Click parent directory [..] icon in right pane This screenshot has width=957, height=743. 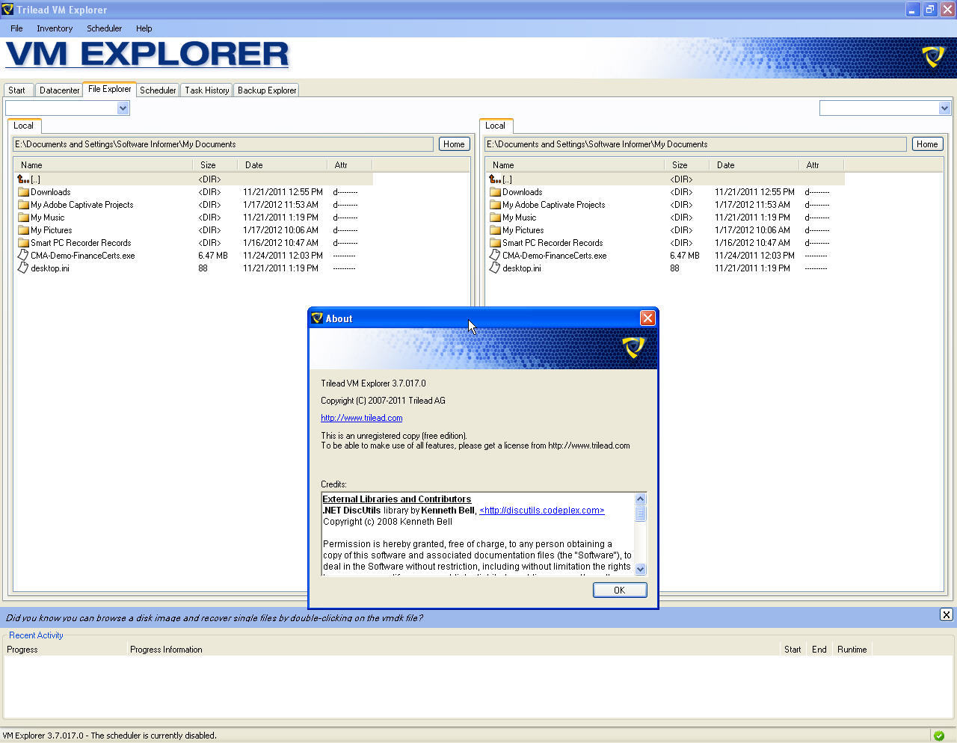[x=495, y=179]
